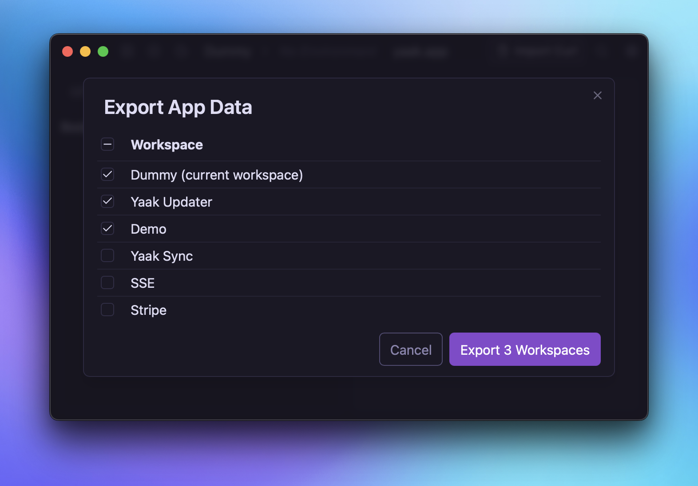Click the "SSE" workspace name
The width and height of the screenshot is (698, 486).
coord(143,283)
